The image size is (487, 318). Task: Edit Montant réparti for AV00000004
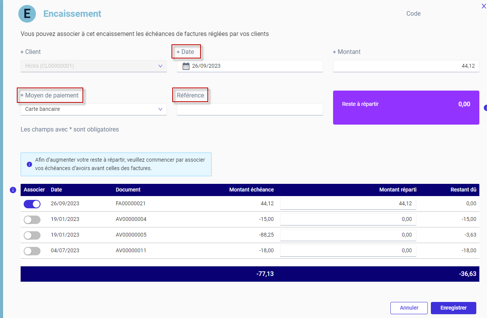348,219
